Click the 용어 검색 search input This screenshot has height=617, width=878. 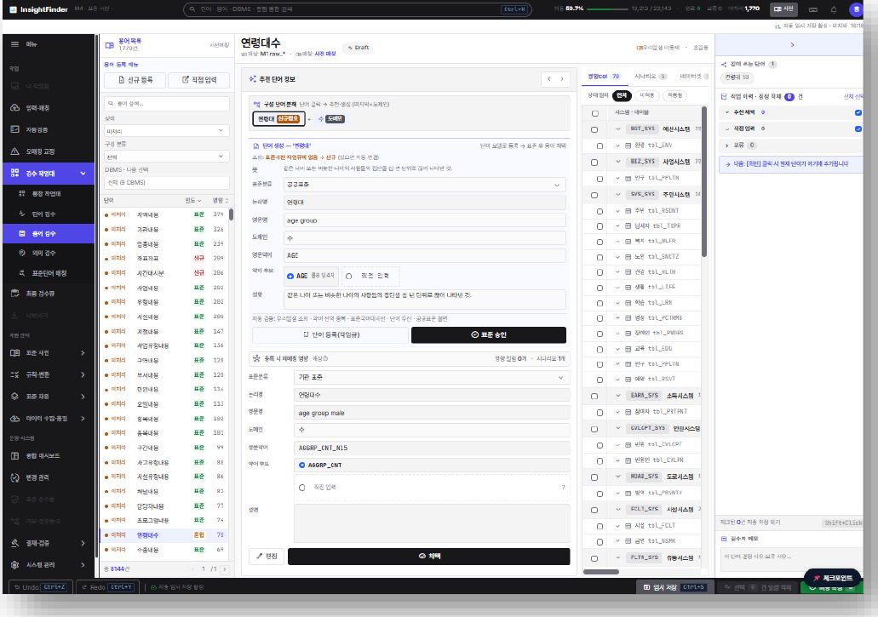[x=166, y=104]
